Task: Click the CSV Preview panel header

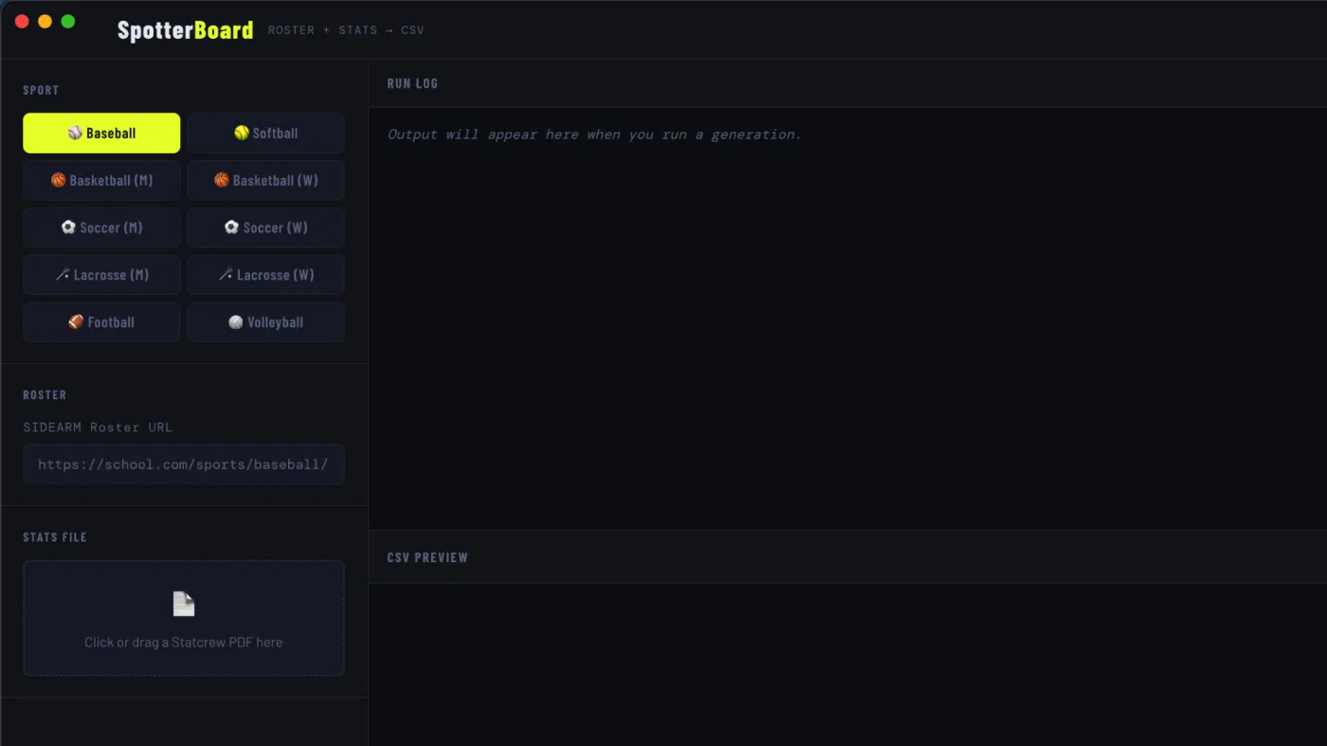Action: [x=427, y=557]
